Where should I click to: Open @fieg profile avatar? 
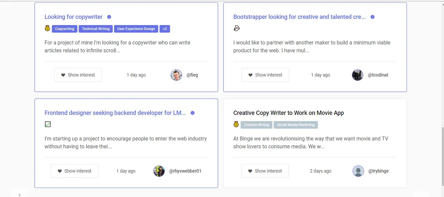point(176,75)
